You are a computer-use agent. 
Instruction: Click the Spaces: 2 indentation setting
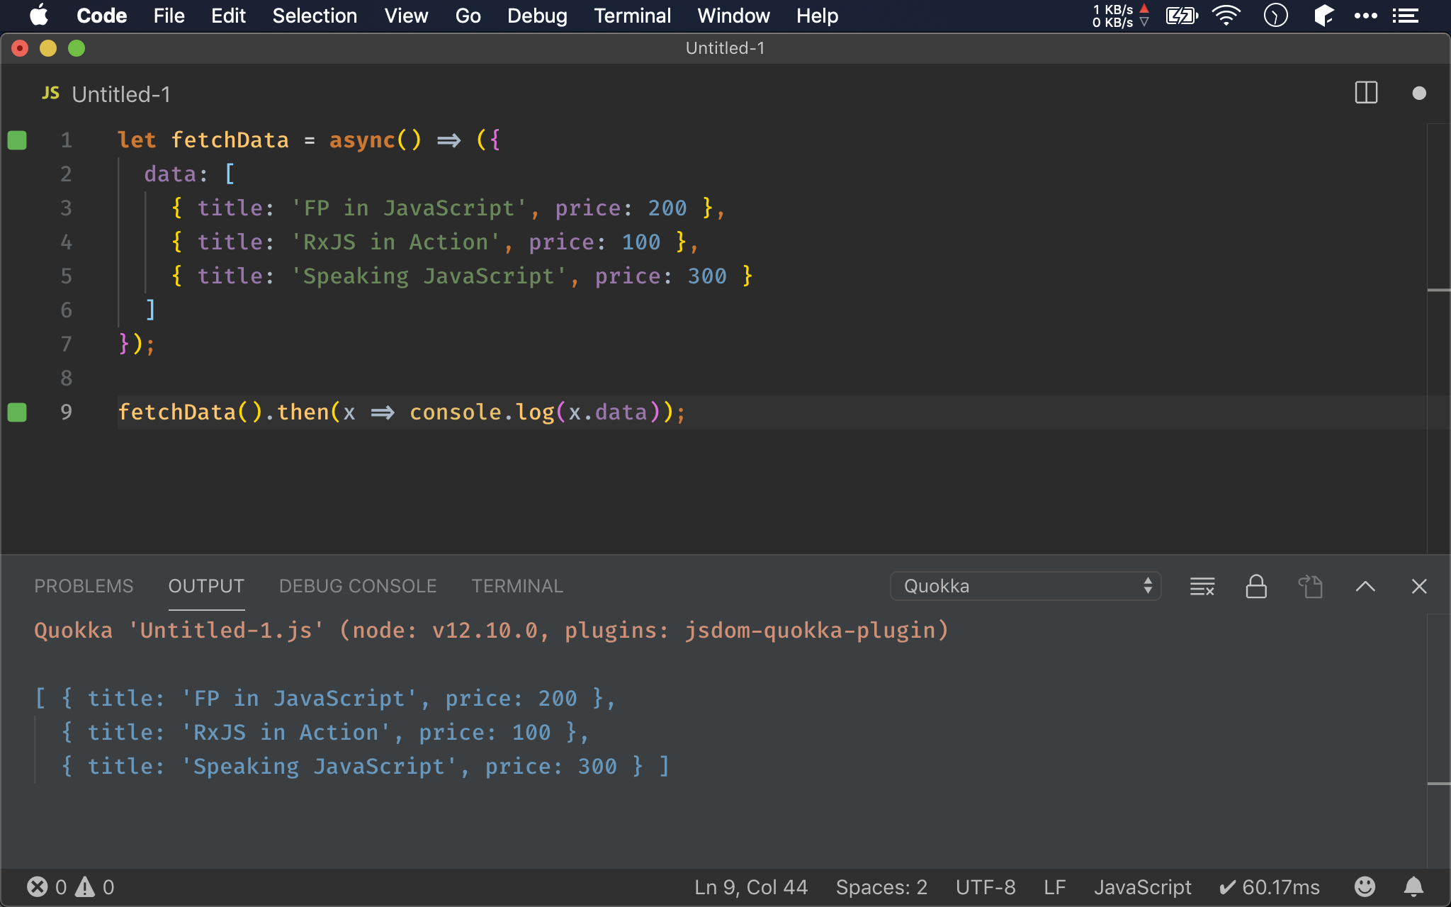(x=881, y=887)
